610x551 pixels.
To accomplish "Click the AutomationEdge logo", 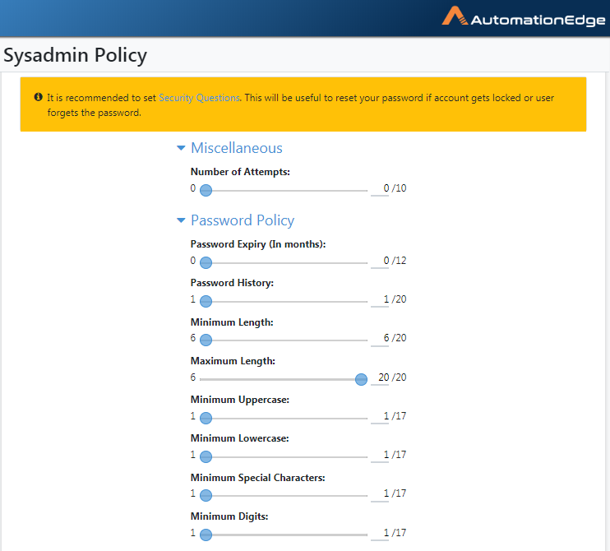I will (x=523, y=16).
